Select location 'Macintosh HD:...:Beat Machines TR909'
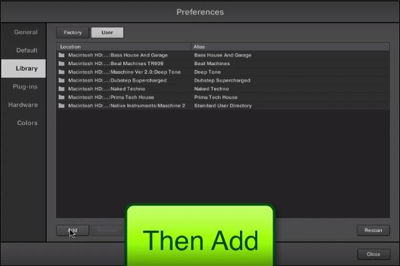 coord(116,63)
